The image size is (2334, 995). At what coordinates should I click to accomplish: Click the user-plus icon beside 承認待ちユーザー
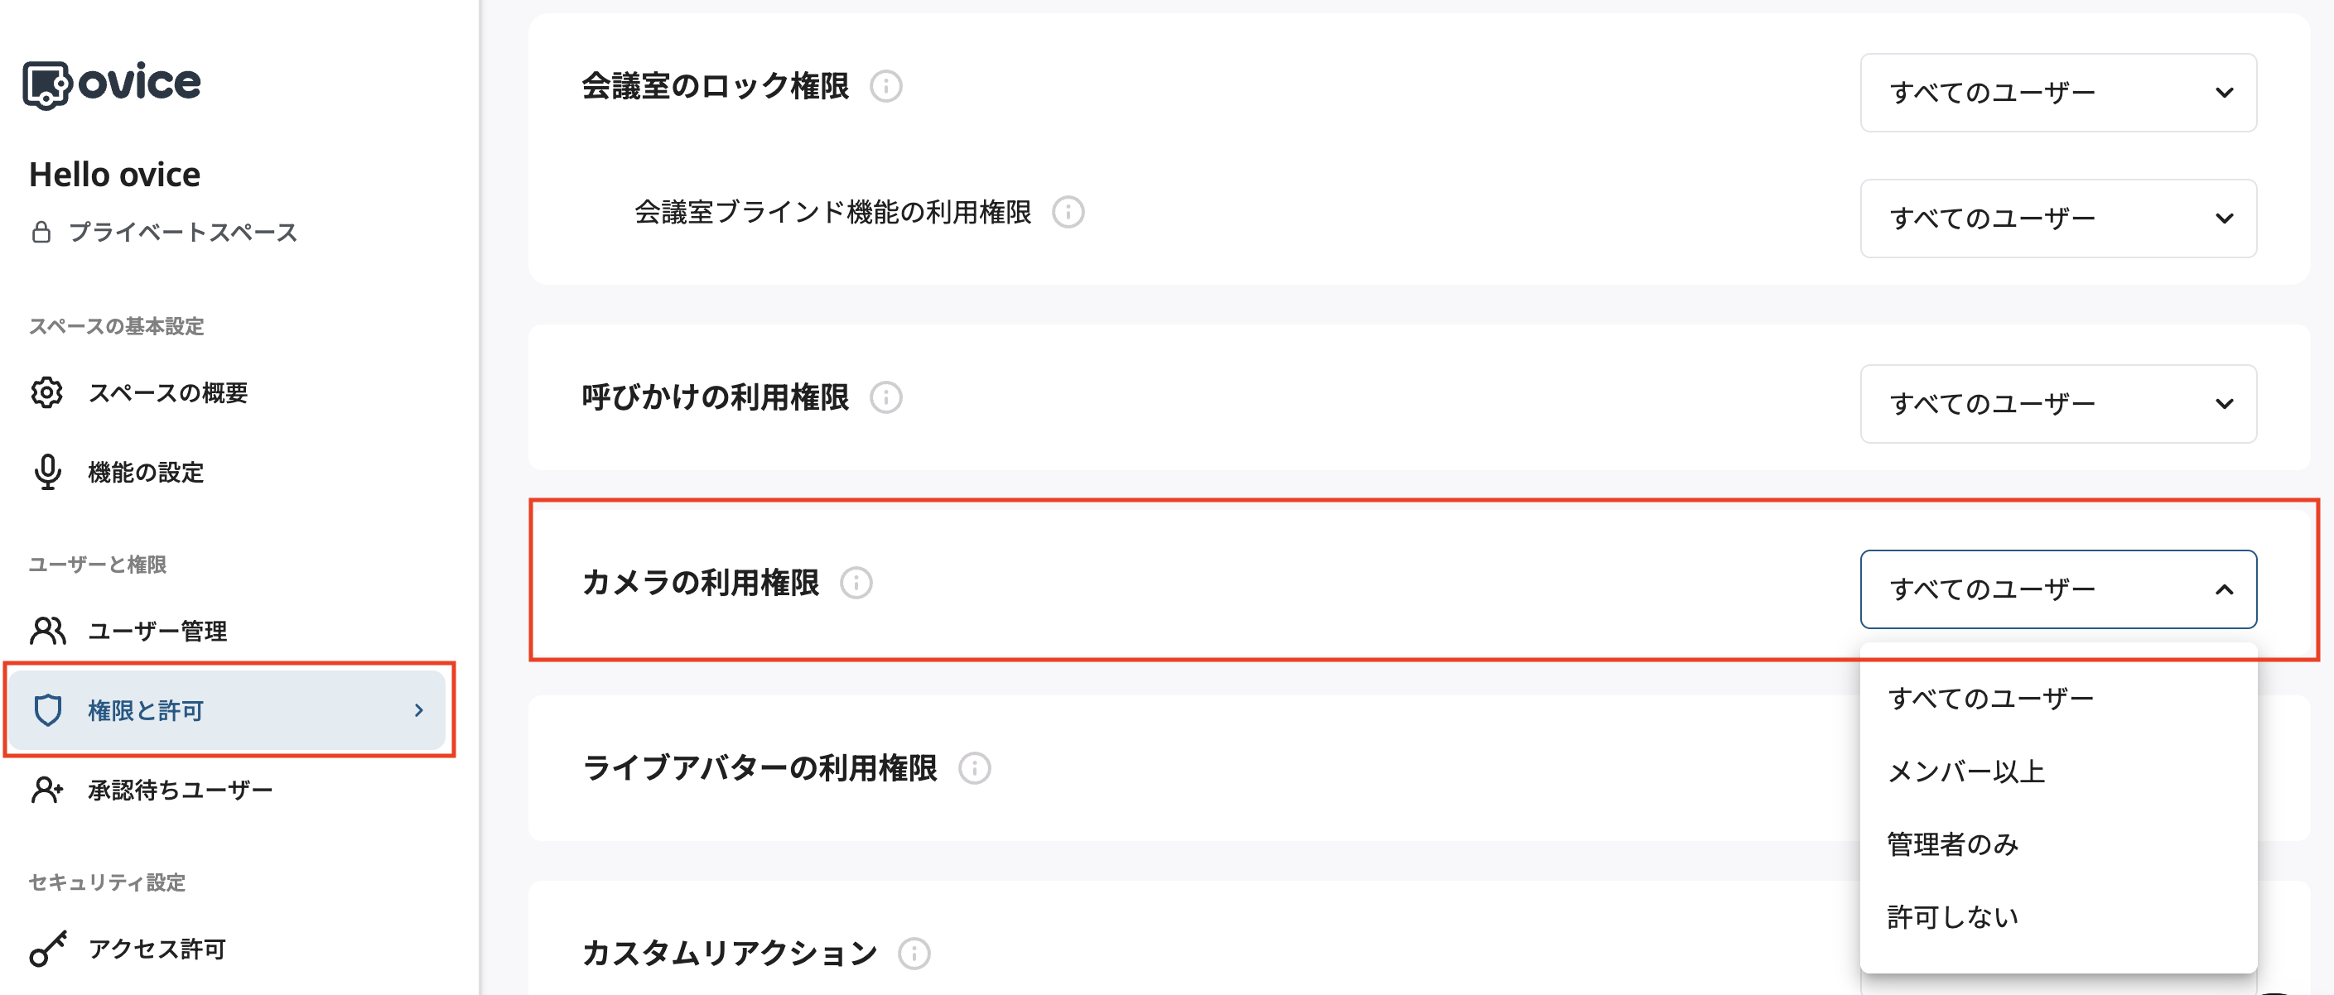[x=46, y=790]
